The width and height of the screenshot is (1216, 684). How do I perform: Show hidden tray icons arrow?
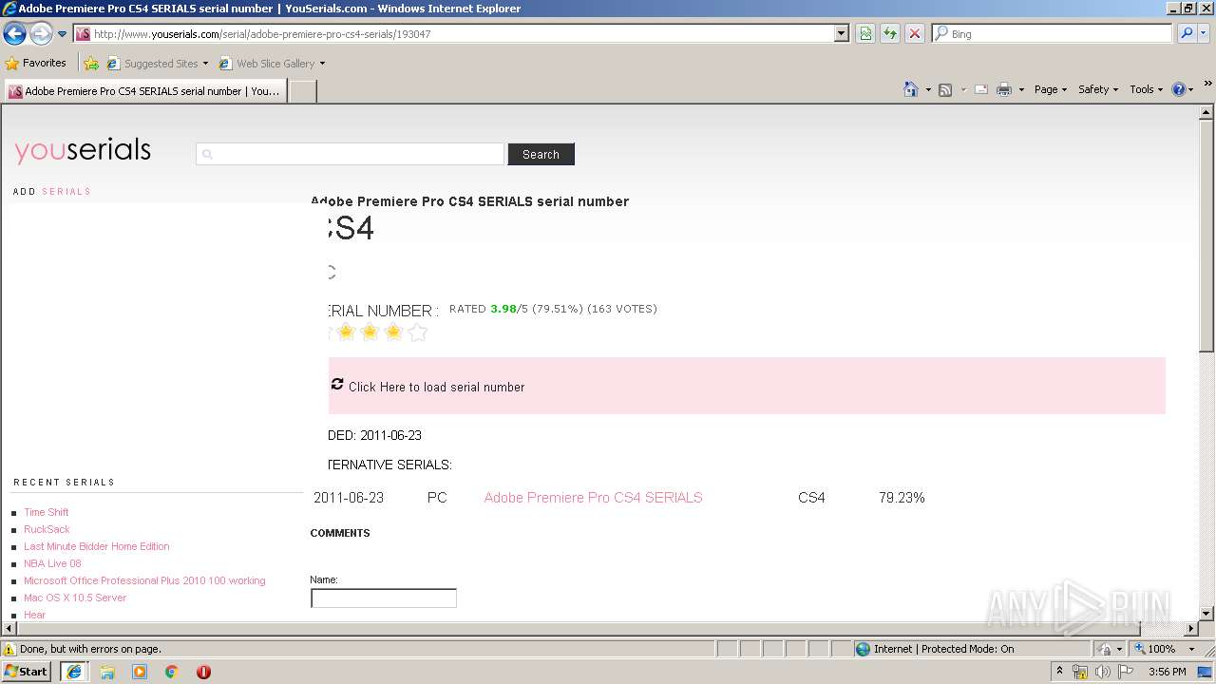point(1059,672)
